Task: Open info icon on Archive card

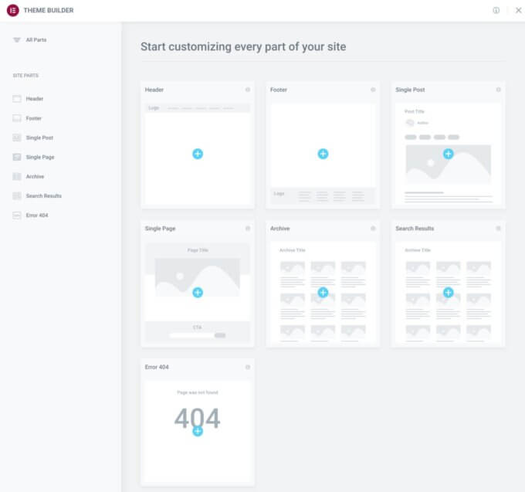Action: 373,229
